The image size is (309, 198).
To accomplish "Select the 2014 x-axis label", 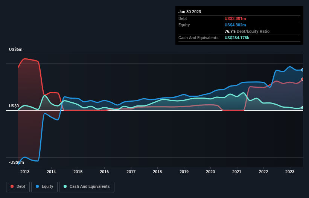I will click(x=51, y=172).
